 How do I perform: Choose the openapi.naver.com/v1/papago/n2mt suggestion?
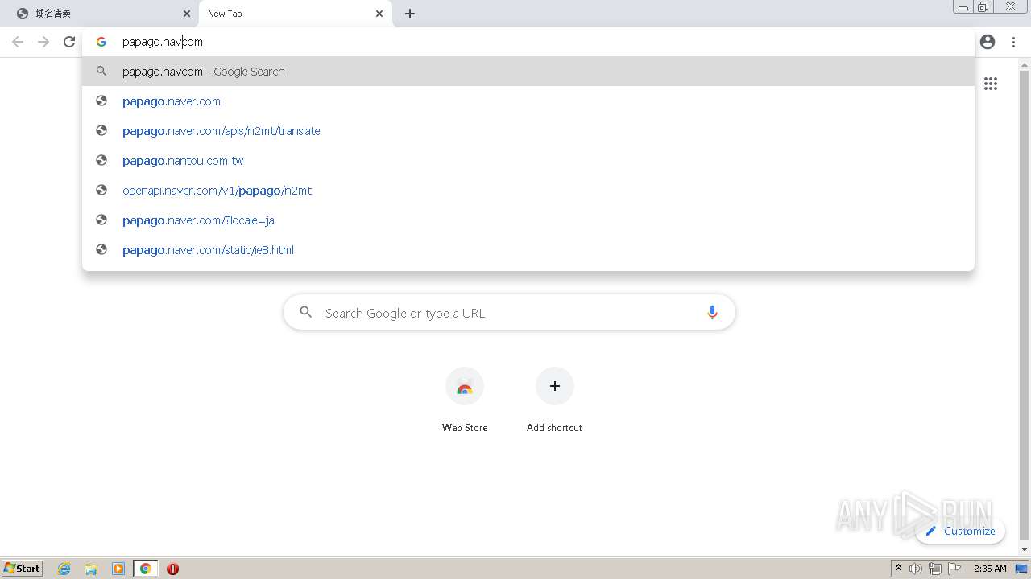(528, 191)
